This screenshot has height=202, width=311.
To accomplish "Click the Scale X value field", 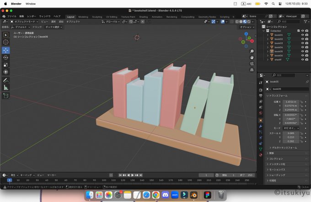I will 291,133.
